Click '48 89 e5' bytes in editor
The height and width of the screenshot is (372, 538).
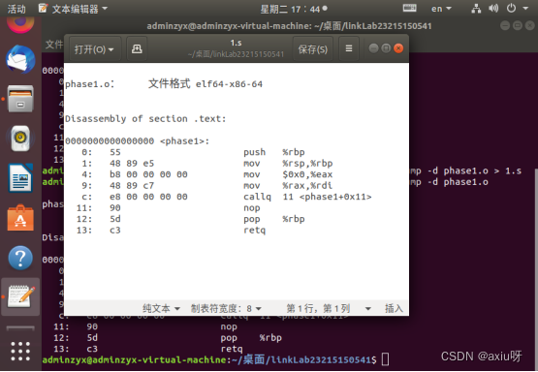[132, 163]
